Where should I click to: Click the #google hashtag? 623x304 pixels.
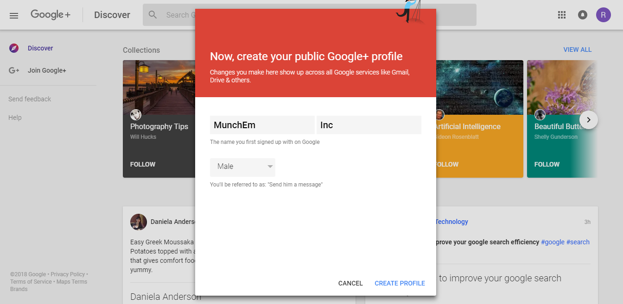point(553,242)
